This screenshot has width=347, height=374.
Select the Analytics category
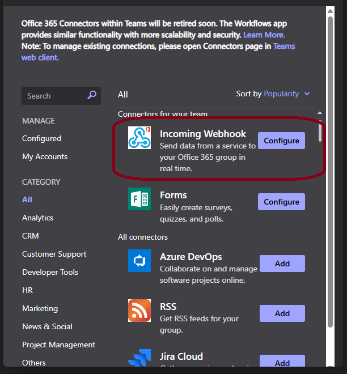pos(37,218)
